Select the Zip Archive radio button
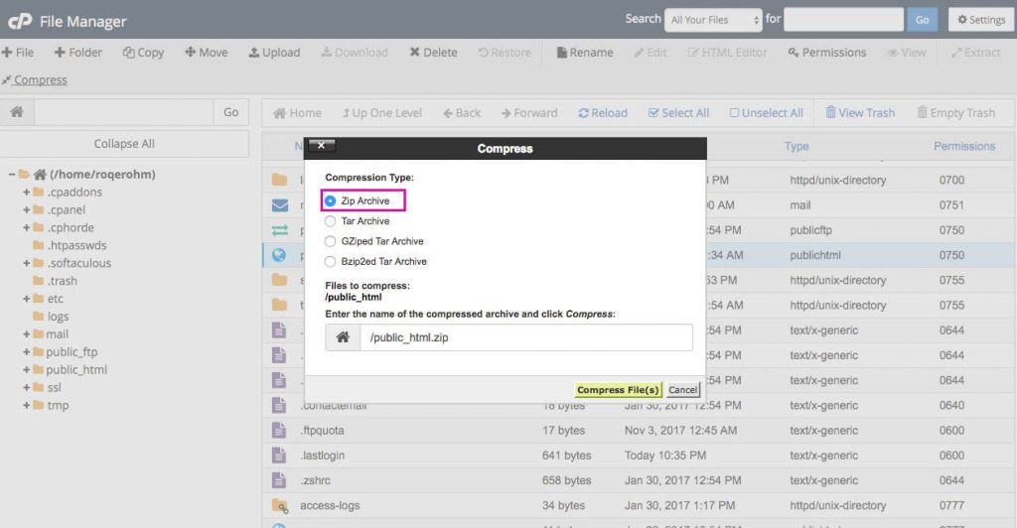The width and height of the screenshot is (1017, 528). [331, 201]
